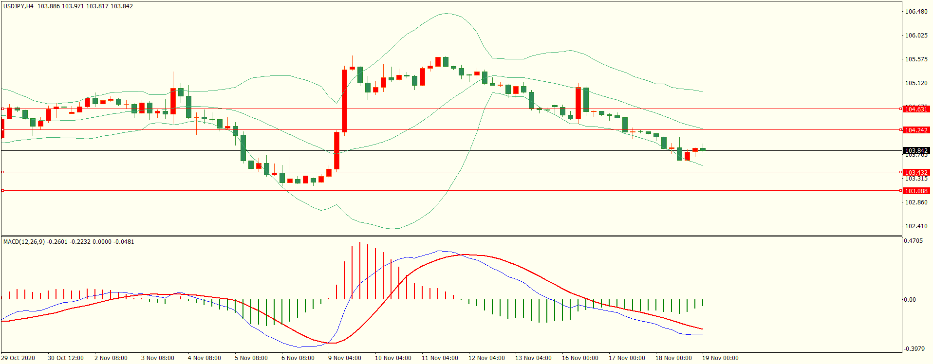Select the red horizontal line at 104.242

(x=451, y=130)
